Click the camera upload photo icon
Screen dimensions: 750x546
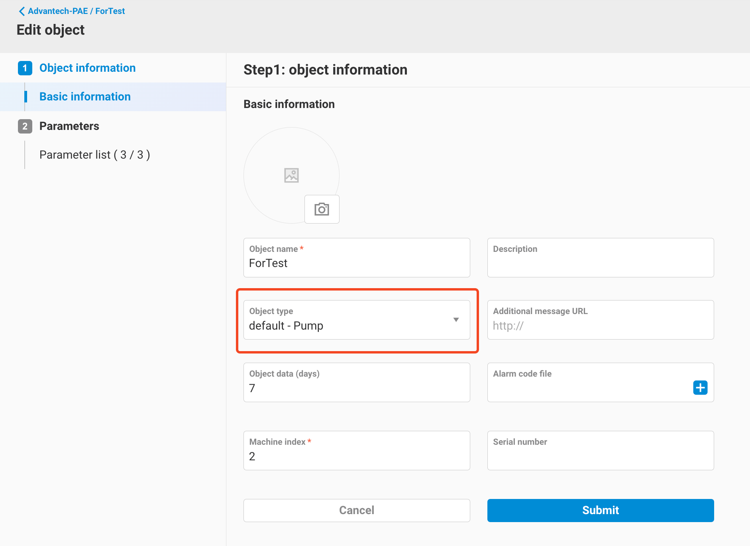click(322, 209)
